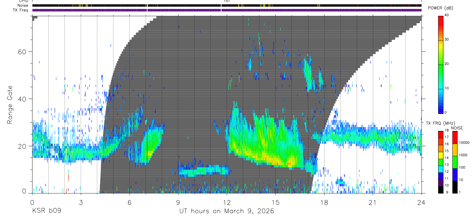
Task: Click the 1 label in noise legend
Action: (460, 192)
